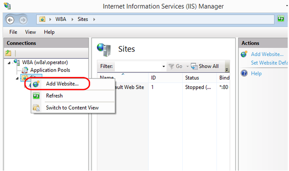The image size is (289, 171).
Task: Select Switch to Content View option
Action: 72,108
